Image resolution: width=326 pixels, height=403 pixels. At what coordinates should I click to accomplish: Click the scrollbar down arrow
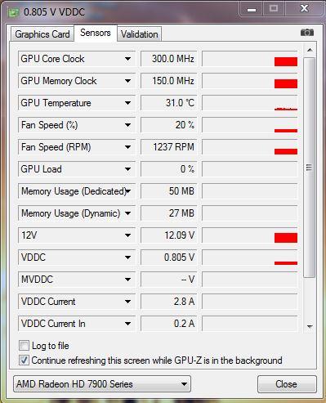pos(310,326)
